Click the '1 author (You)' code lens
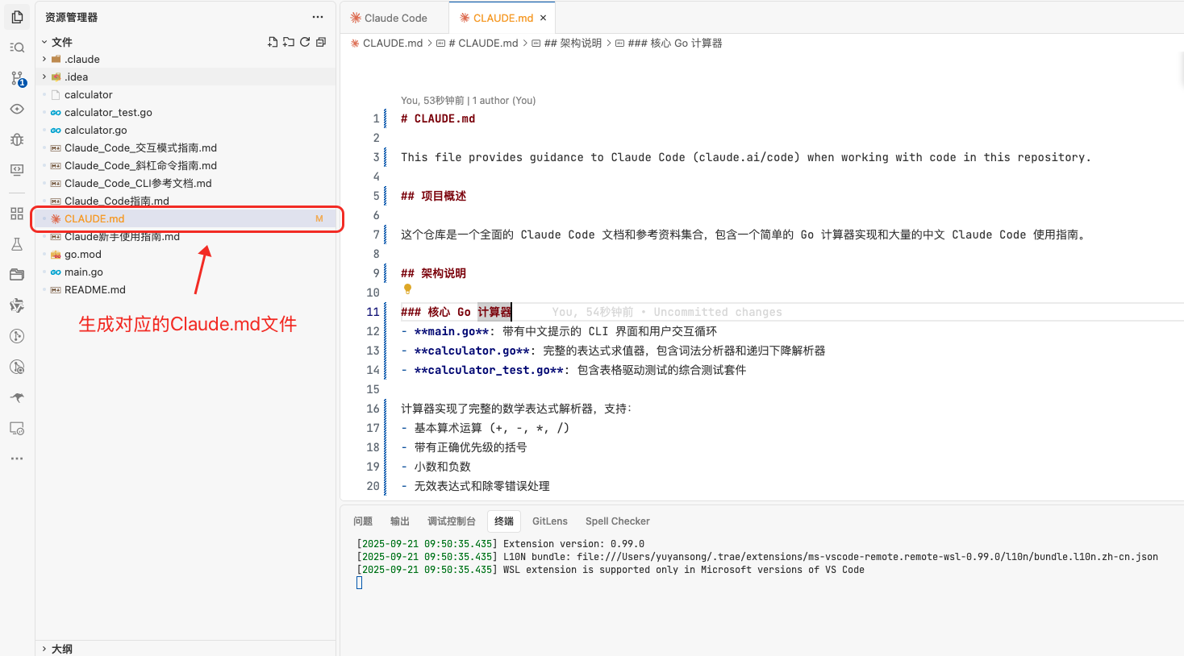Image resolution: width=1184 pixels, height=656 pixels. [x=504, y=101]
